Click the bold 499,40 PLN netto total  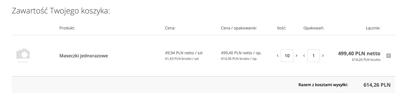tap(359, 53)
